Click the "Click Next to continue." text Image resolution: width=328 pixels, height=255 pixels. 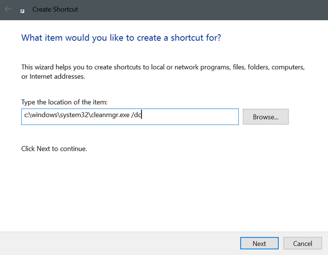[x=54, y=149]
